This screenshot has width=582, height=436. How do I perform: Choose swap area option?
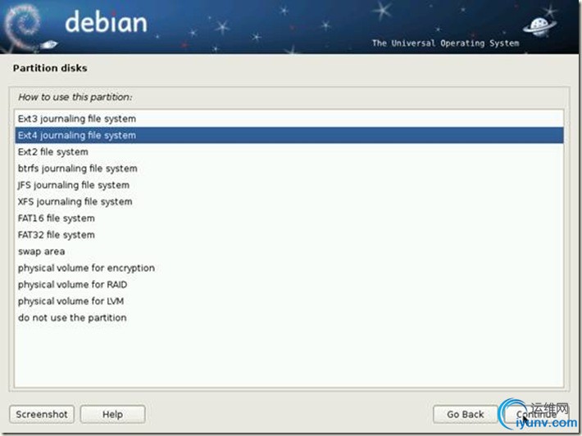289,251
